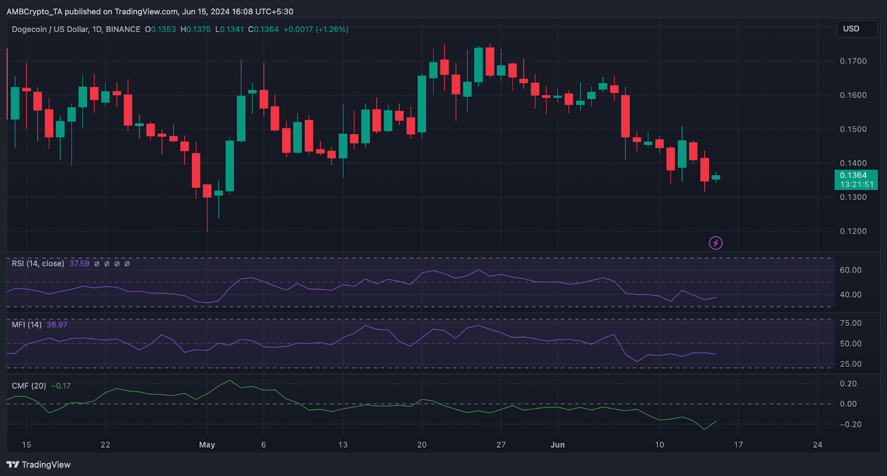Click the CMF 0.20 scale label
Image resolution: width=887 pixels, height=476 pixels.
pos(848,383)
